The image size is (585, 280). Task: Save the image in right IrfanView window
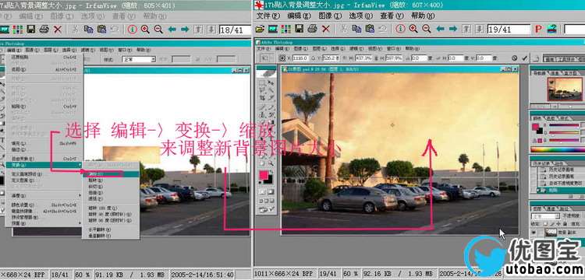tap(300, 29)
